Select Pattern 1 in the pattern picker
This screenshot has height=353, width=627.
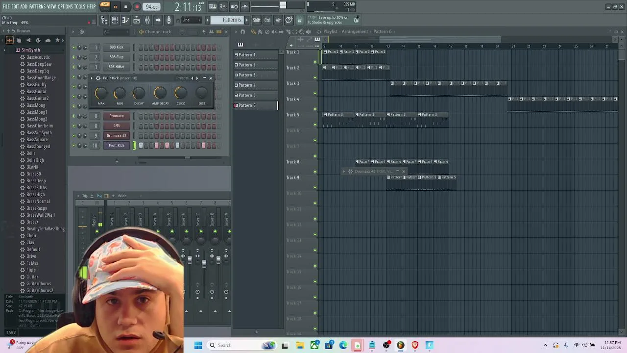tap(255, 55)
